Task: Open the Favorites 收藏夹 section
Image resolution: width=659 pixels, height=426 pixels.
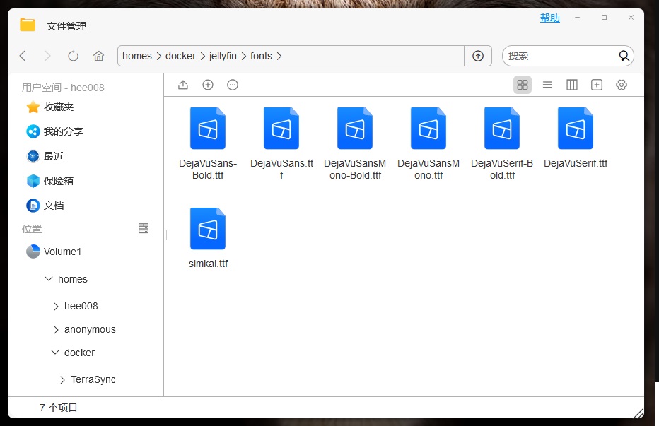Action: pyautogui.click(x=50, y=107)
